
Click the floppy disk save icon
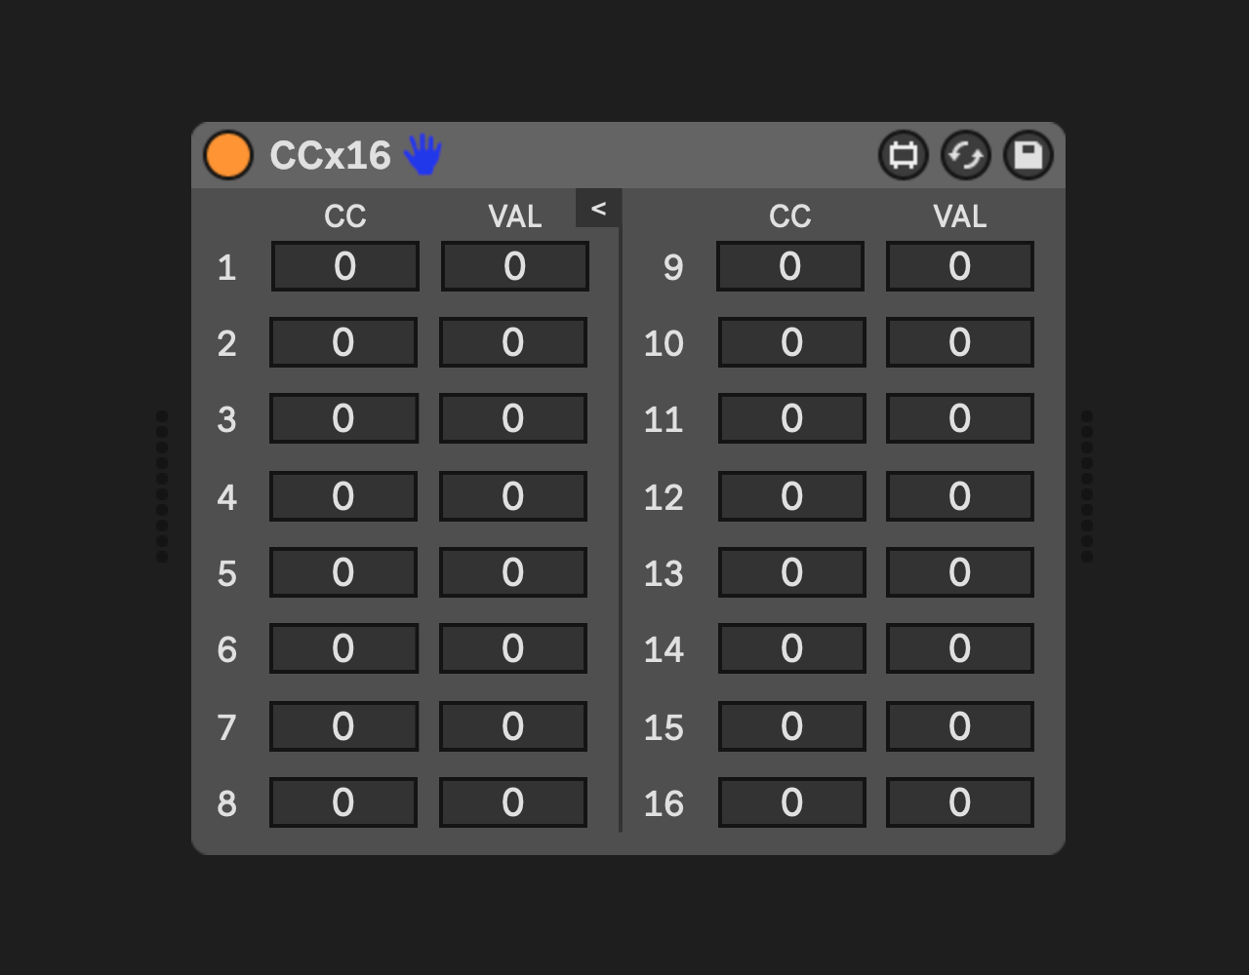coord(1028,156)
